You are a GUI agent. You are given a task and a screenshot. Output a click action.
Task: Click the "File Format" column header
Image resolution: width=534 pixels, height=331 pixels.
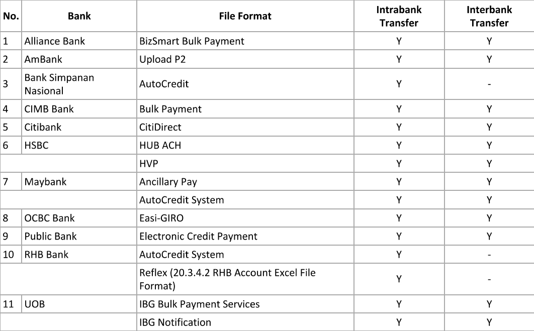[245, 16]
